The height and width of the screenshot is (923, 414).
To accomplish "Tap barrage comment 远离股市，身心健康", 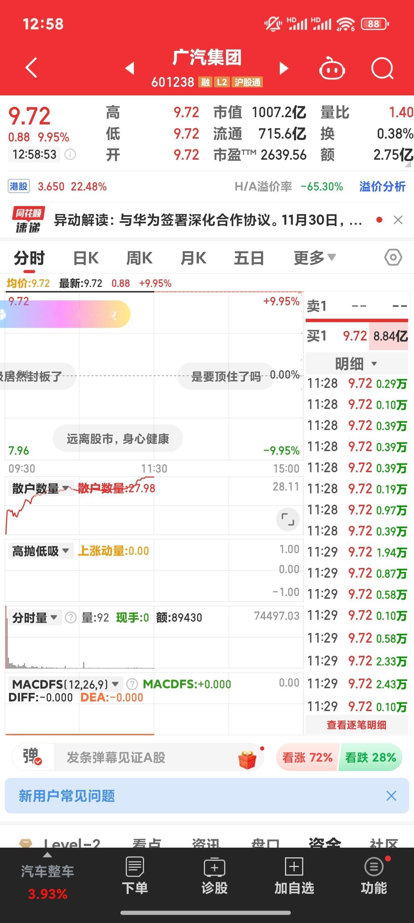I will 118,439.
